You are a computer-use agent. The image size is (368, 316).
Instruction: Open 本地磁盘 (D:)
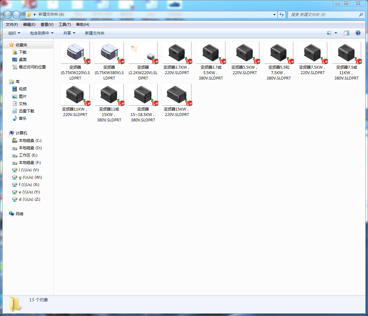(30, 148)
